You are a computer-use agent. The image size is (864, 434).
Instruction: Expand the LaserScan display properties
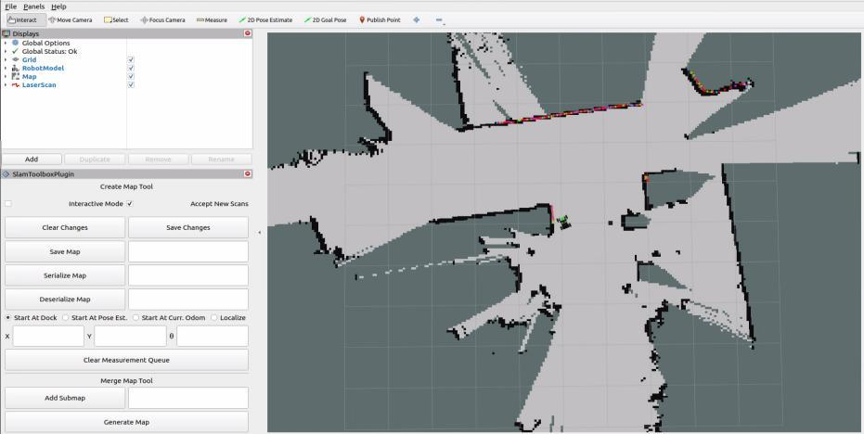click(6, 84)
